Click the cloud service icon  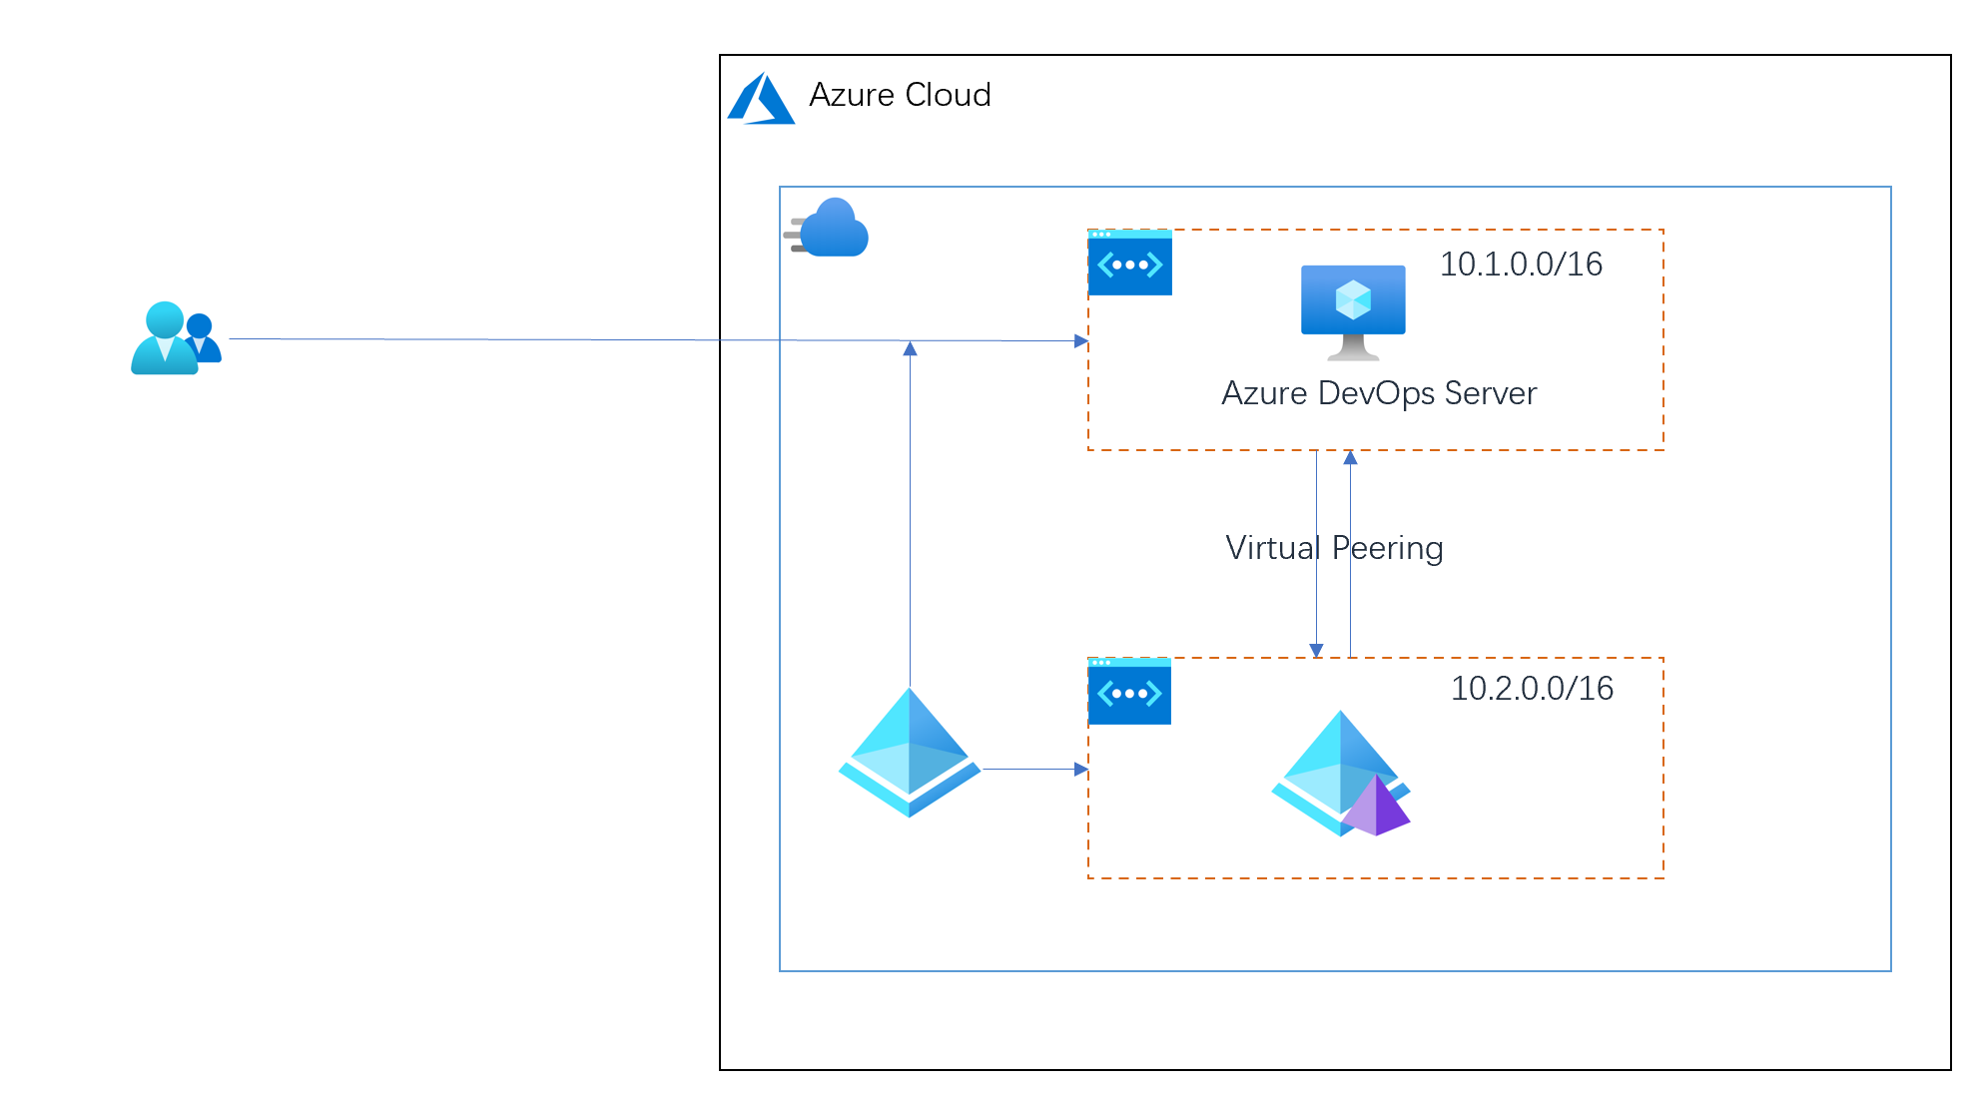point(826,228)
